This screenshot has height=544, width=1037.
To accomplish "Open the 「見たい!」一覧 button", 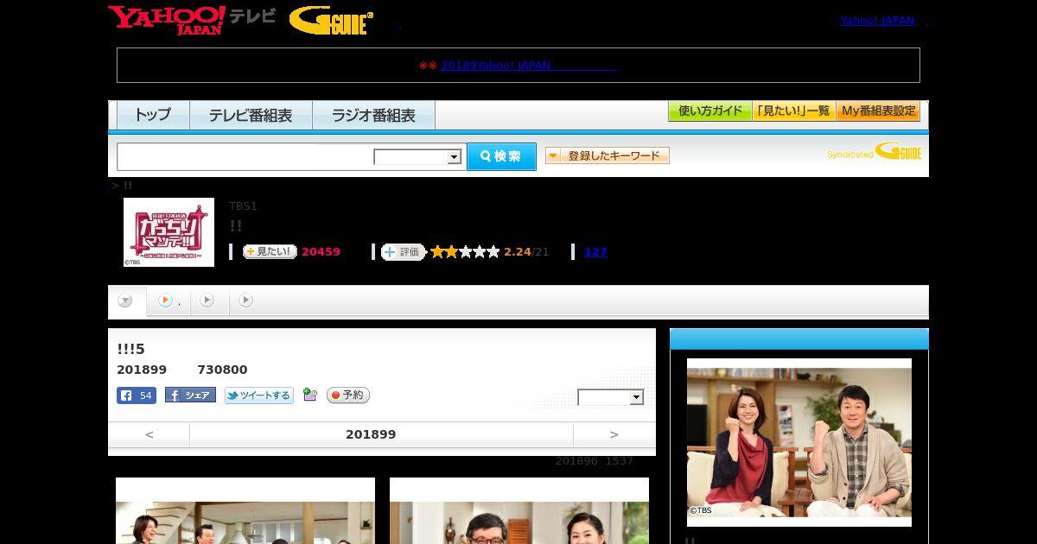I will click(793, 111).
